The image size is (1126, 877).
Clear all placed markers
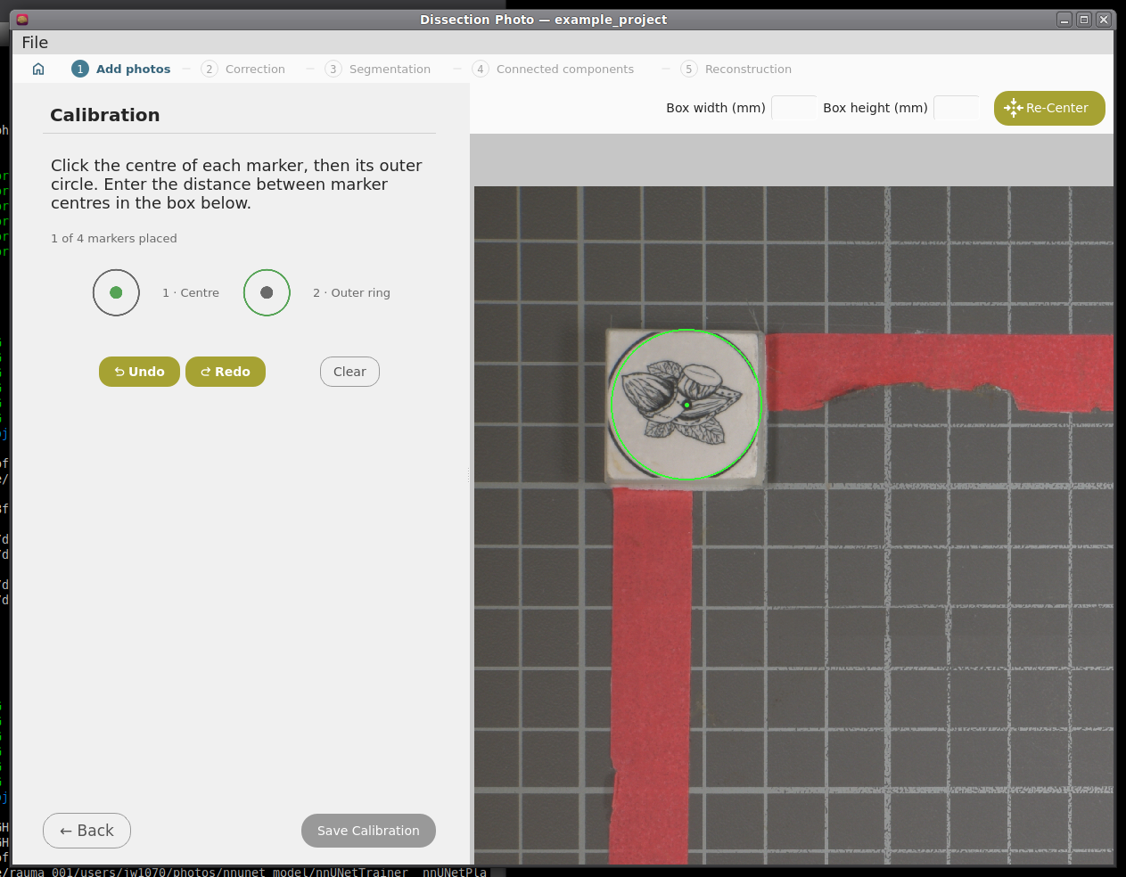[x=349, y=372]
